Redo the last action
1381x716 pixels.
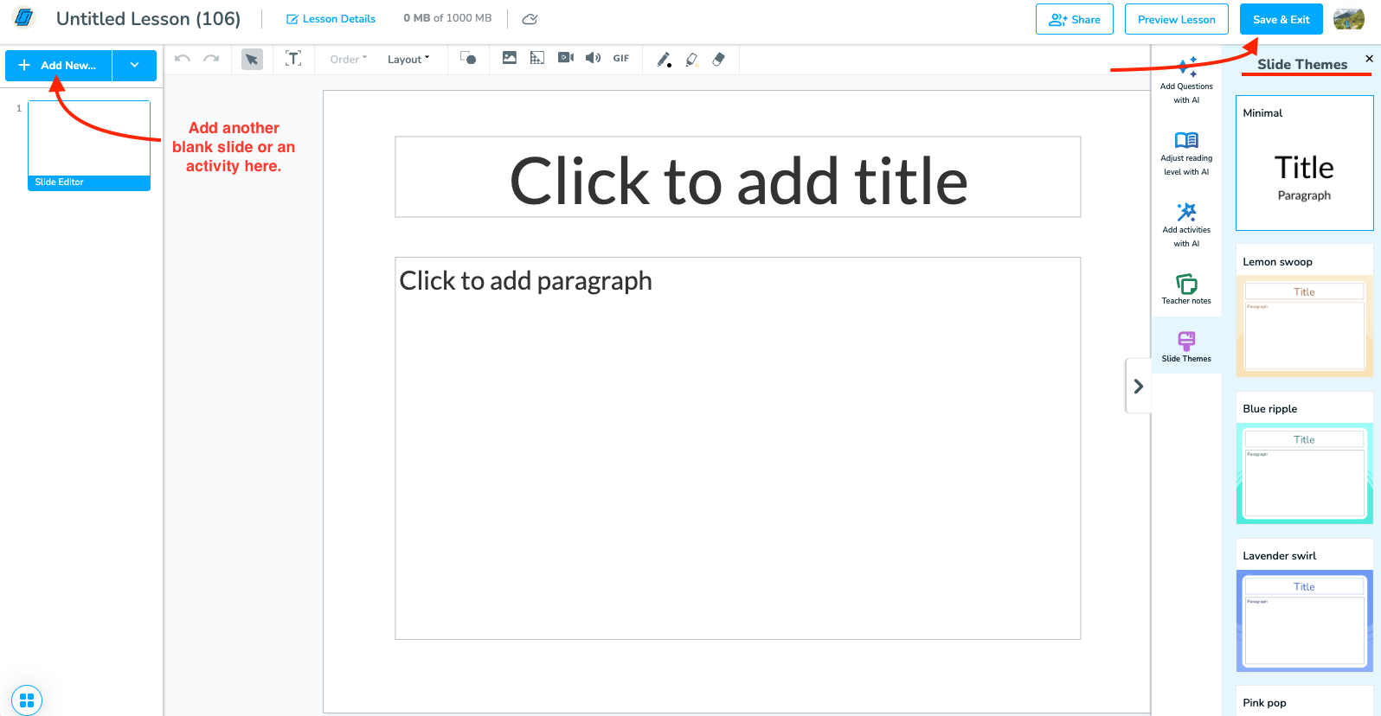tap(211, 59)
